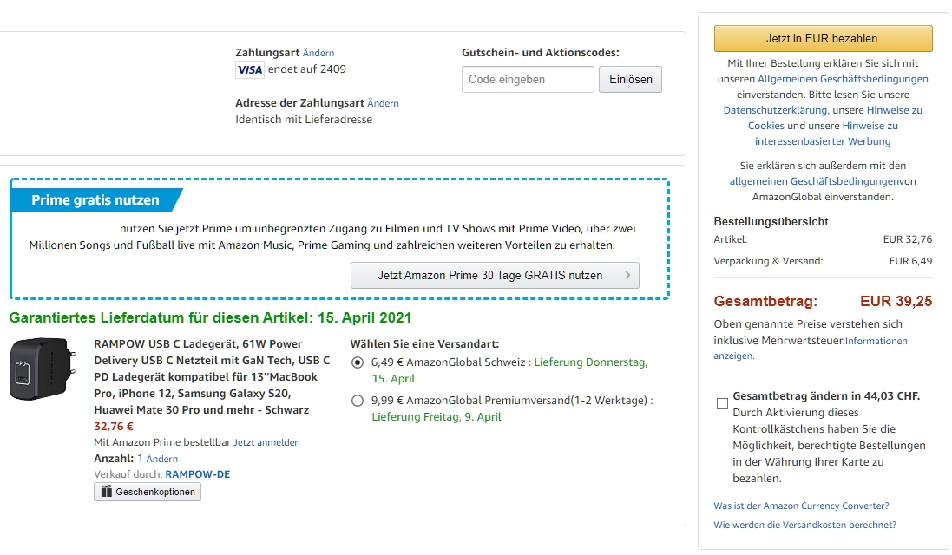Change quantity via Ändern next to Anzahl

point(162,459)
